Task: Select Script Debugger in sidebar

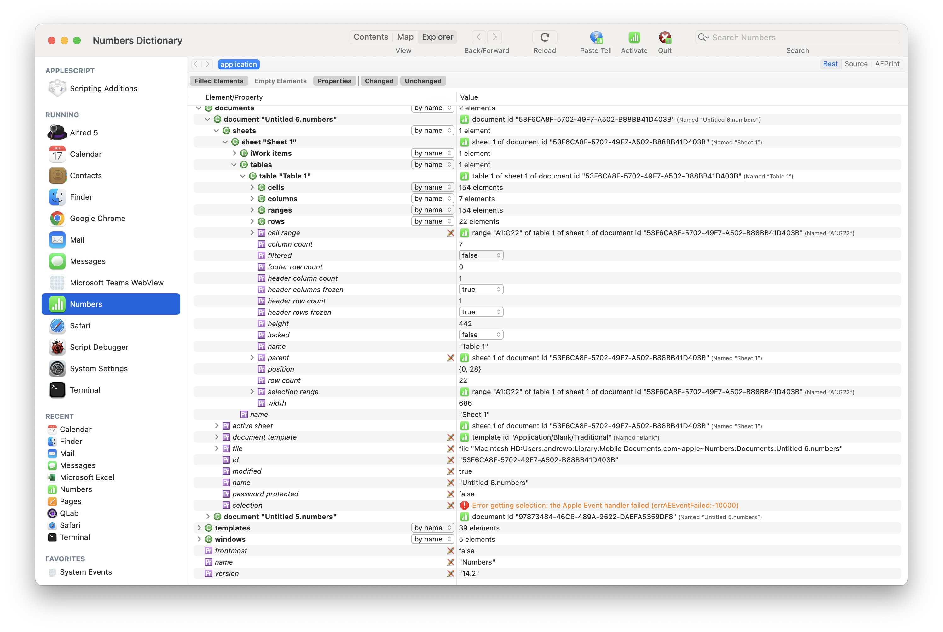Action: click(x=99, y=347)
